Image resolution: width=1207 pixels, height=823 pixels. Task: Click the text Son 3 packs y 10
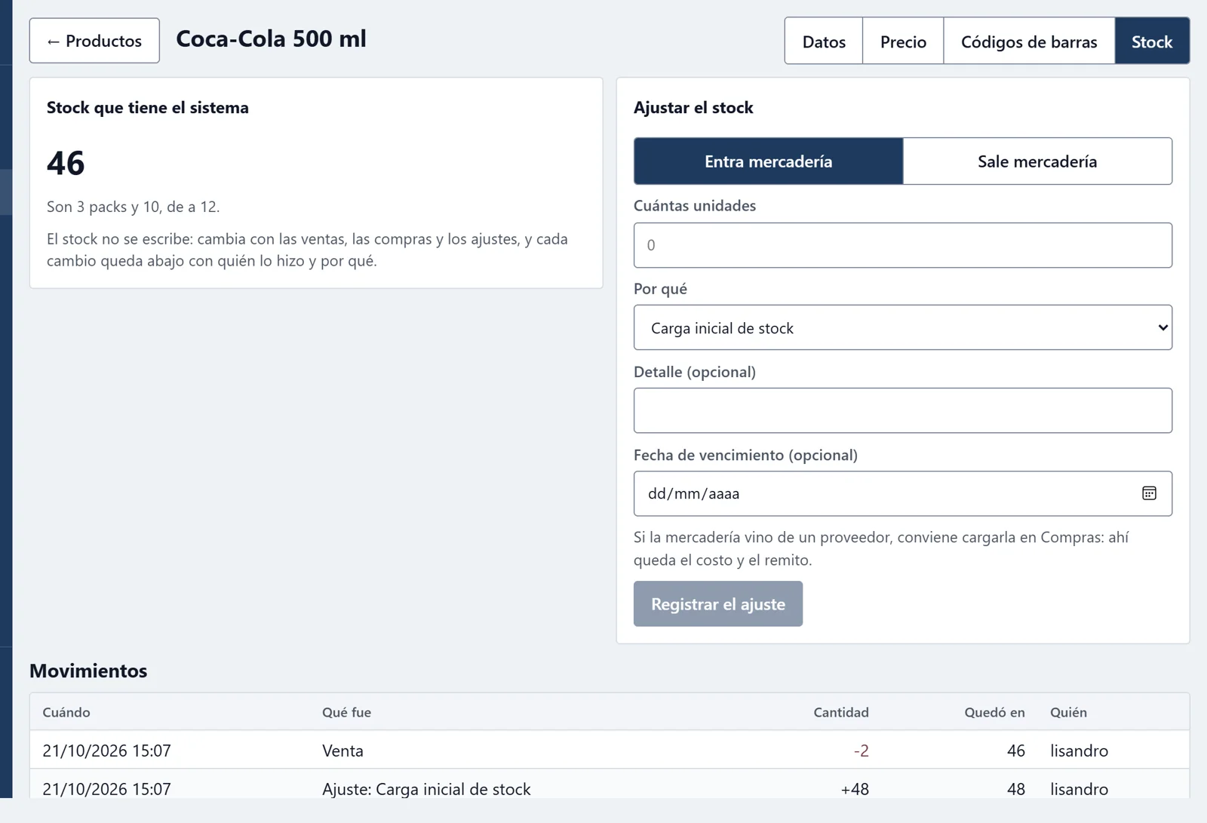[x=103, y=207]
